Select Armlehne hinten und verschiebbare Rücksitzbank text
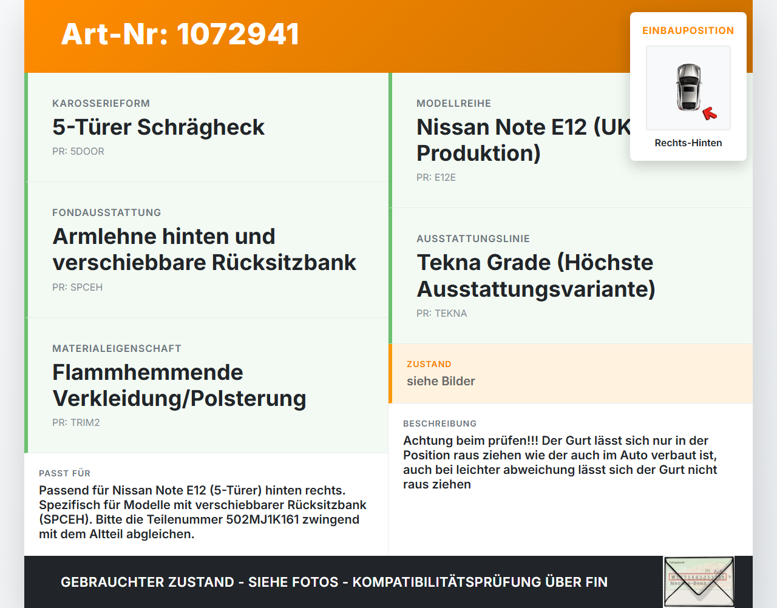This screenshot has width=777, height=608. pyautogui.click(x=205, y=249)
